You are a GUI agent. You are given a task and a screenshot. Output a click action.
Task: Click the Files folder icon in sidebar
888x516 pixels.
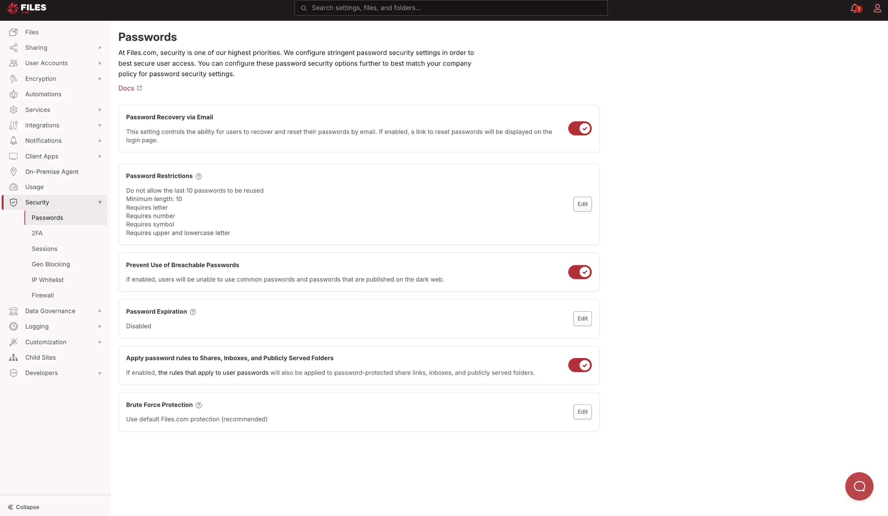13,32
